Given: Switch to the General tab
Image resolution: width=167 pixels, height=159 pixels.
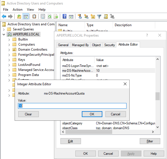Looking at the screenshot, I should [x=63, y=45].
